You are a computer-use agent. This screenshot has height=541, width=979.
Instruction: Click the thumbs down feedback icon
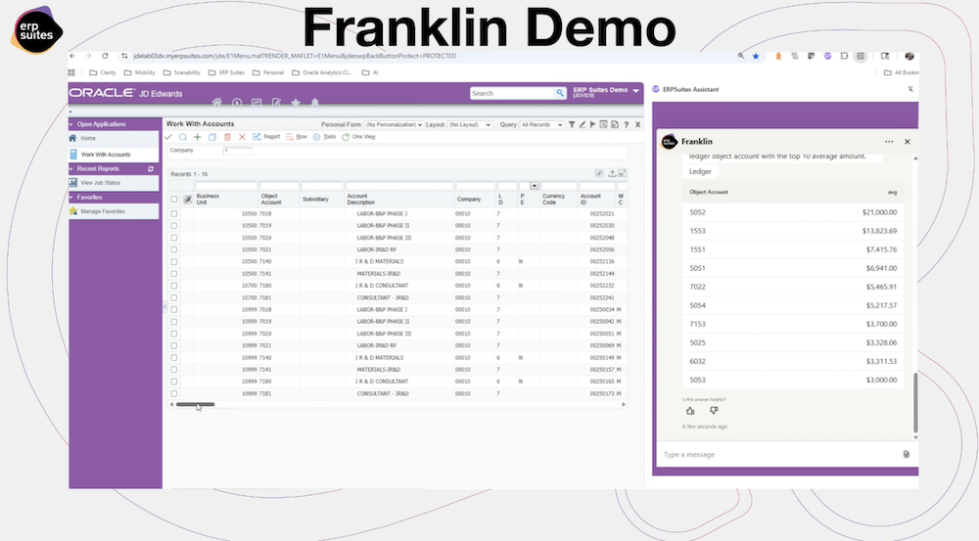714,411
